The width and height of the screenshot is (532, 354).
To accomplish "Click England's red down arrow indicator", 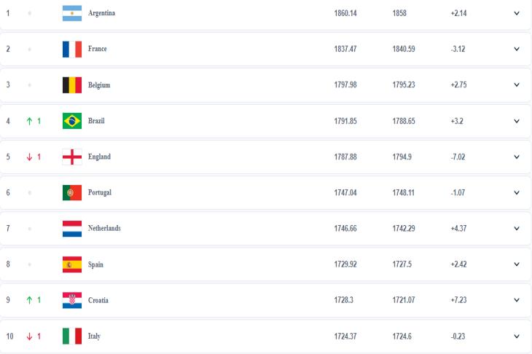I will tap(30, 157).
